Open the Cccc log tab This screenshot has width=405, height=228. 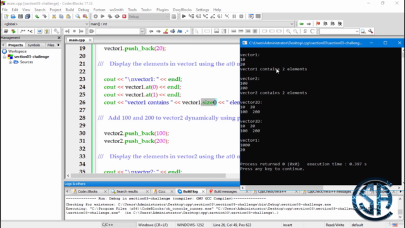(162, 191)
